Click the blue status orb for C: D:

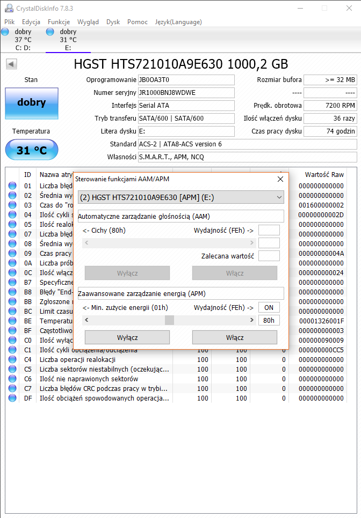click(5, 32)
